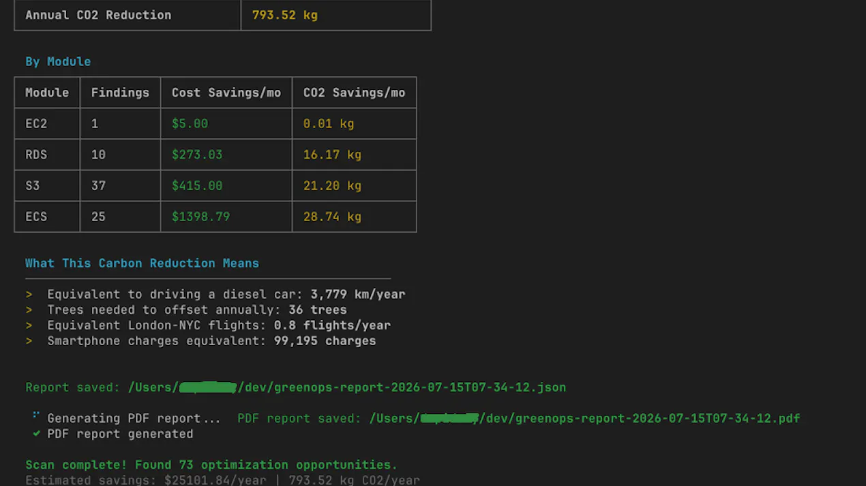This screenshot has width=866, height=486.
Task: Select the $1398.79 cost savings value
Action: click(x=200, y=217)
